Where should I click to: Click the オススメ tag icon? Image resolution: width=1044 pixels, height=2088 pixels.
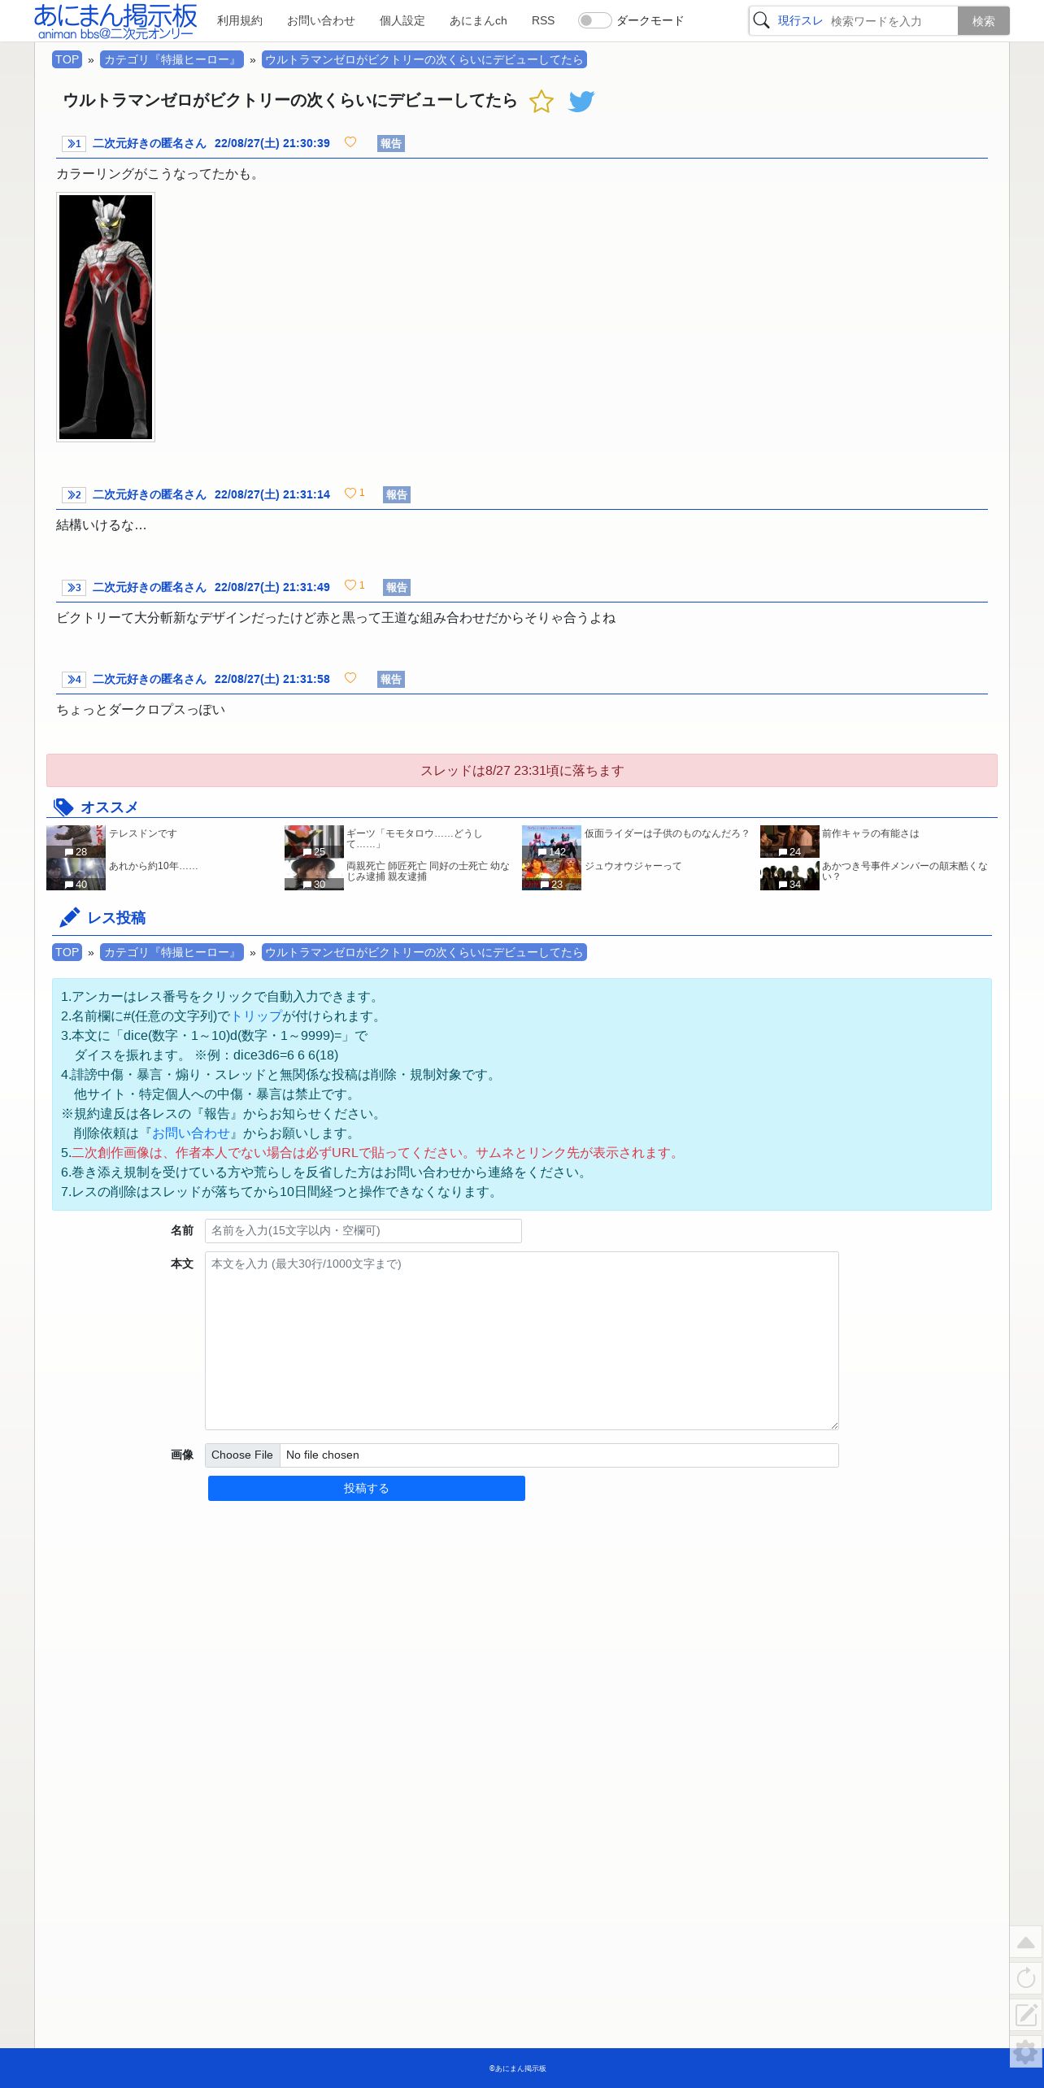click(63, 807)
